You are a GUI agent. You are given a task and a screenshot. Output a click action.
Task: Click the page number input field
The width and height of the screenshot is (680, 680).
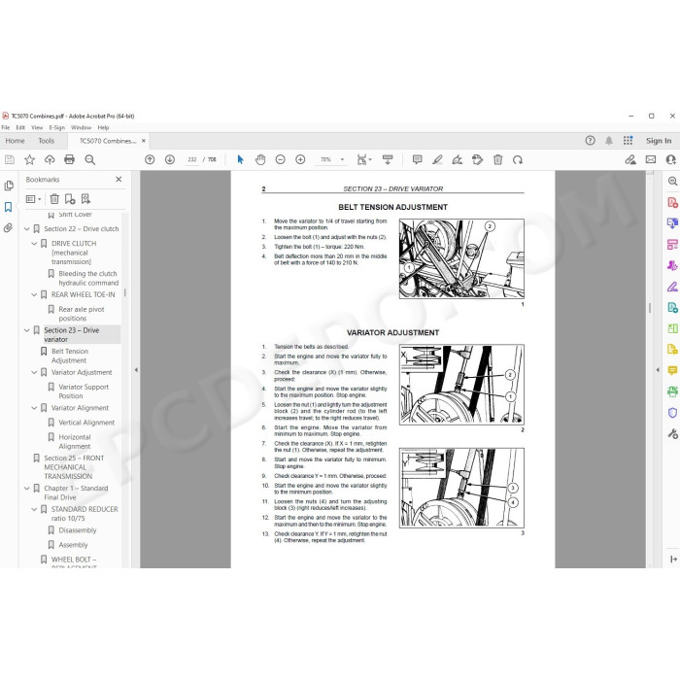point(192,159)
